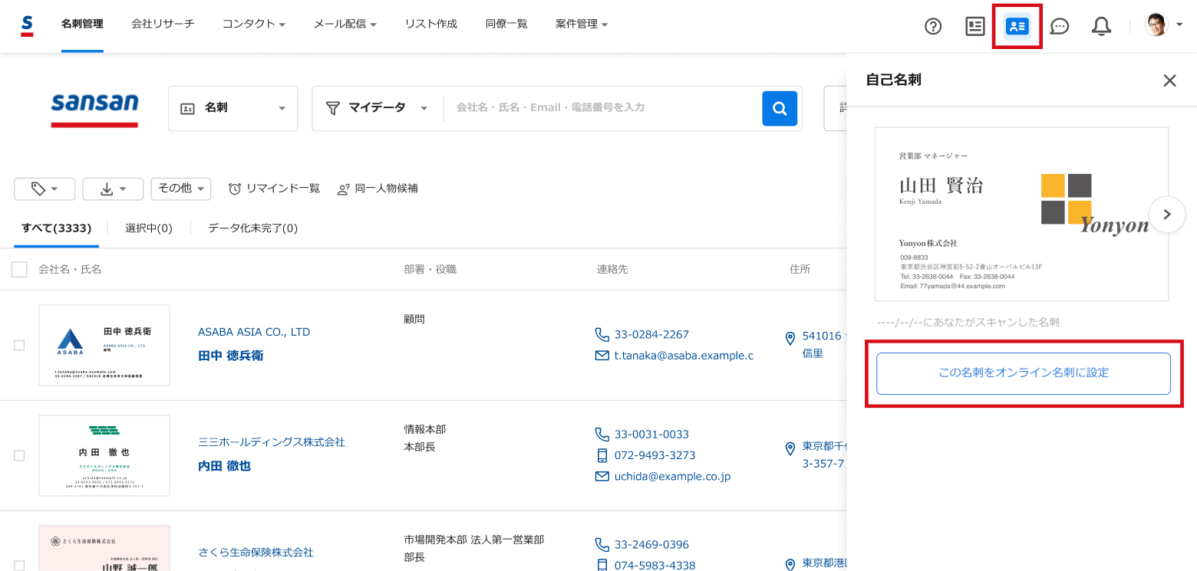Open the notifications bell icon
1197x571 pixels.
click(1101, 26)
